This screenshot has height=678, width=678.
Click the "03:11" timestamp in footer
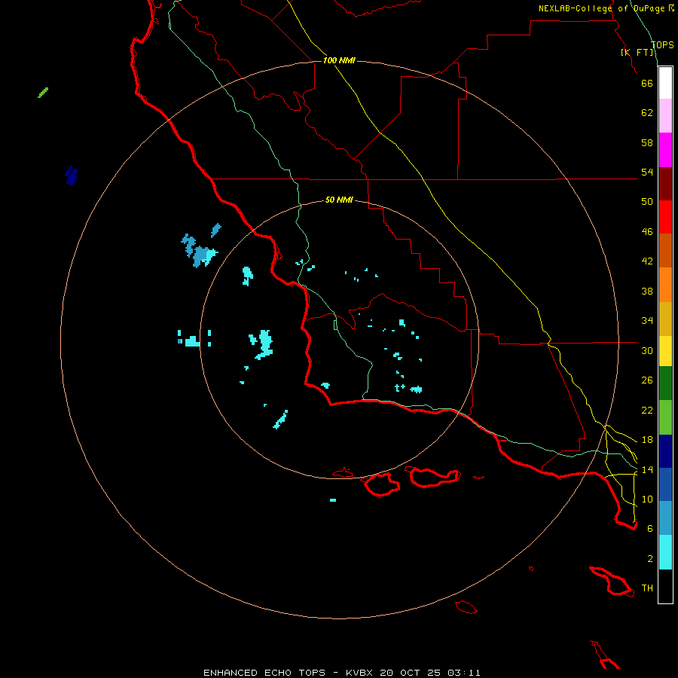tap(464, 673)
